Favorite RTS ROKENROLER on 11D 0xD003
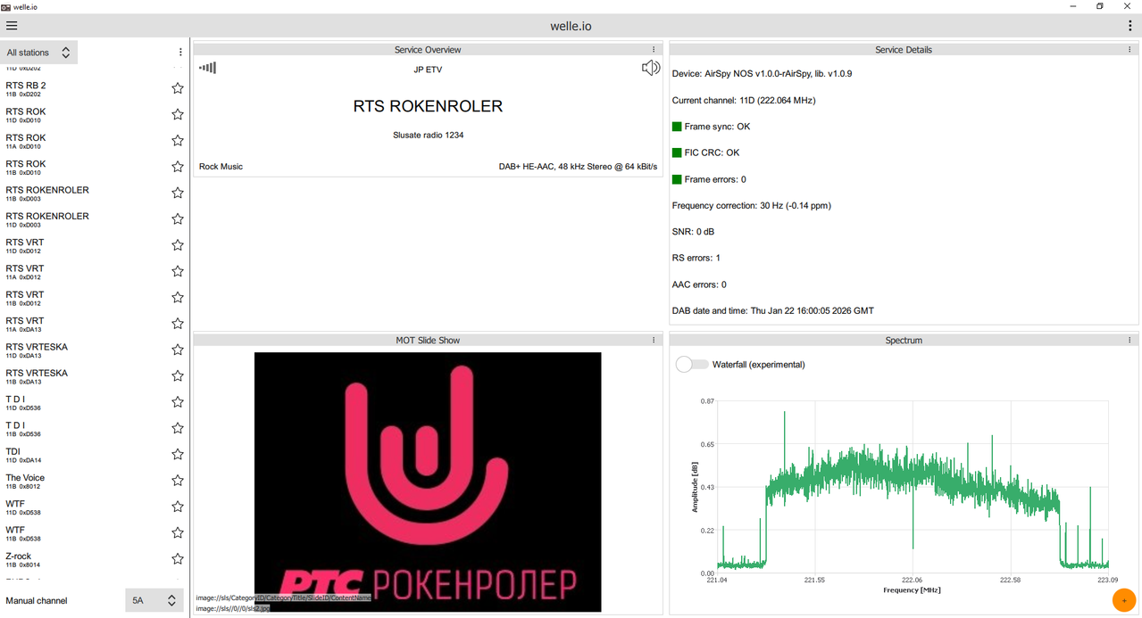This screenshot has height=618, width=1142. coord(178,218)
